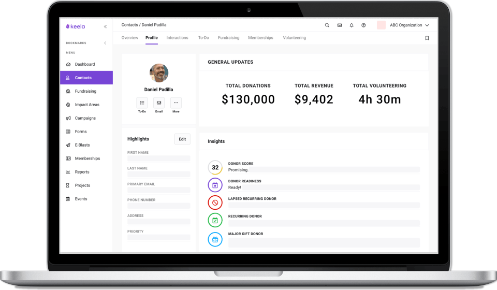Bookmark this contact page
Screen dimensions: 497x290
tap(427, 38)
